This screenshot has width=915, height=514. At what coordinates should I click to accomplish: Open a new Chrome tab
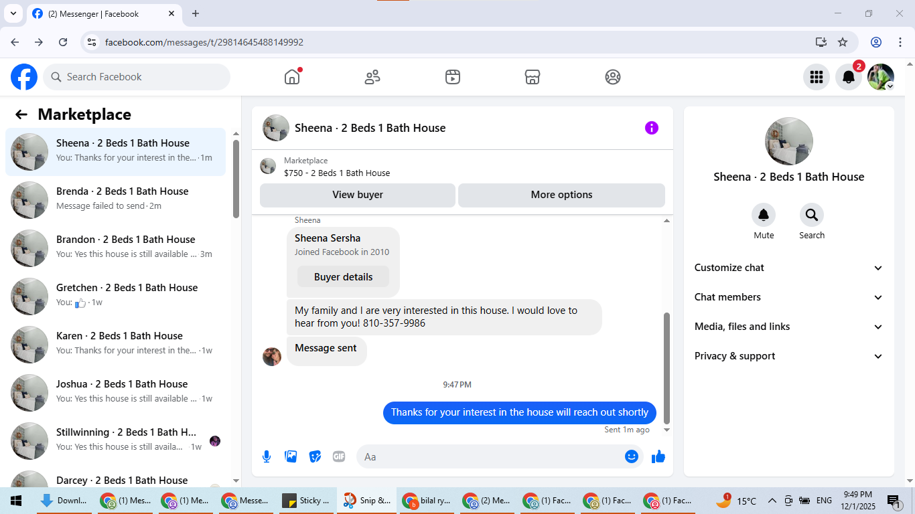click(196, 13)
